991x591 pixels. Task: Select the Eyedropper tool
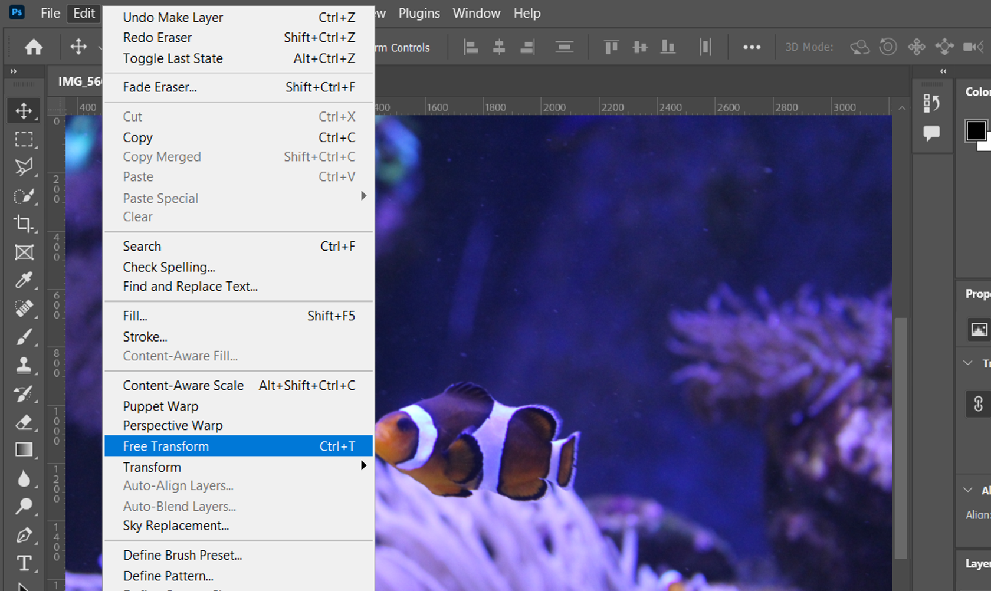pyautogui.click(x=24, y=280)
